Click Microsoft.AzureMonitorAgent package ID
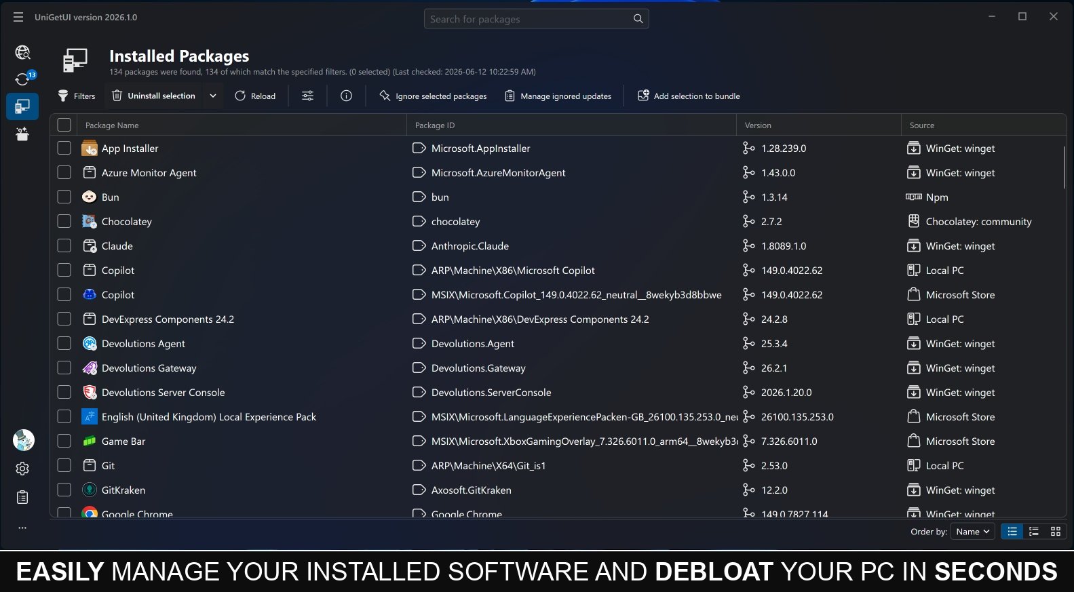 point(498,173)
